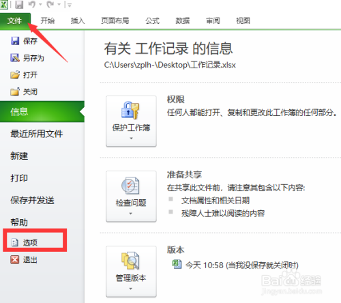Click the 管理版本 button label
The image size is (341, 303).
(x=131, y=278)
